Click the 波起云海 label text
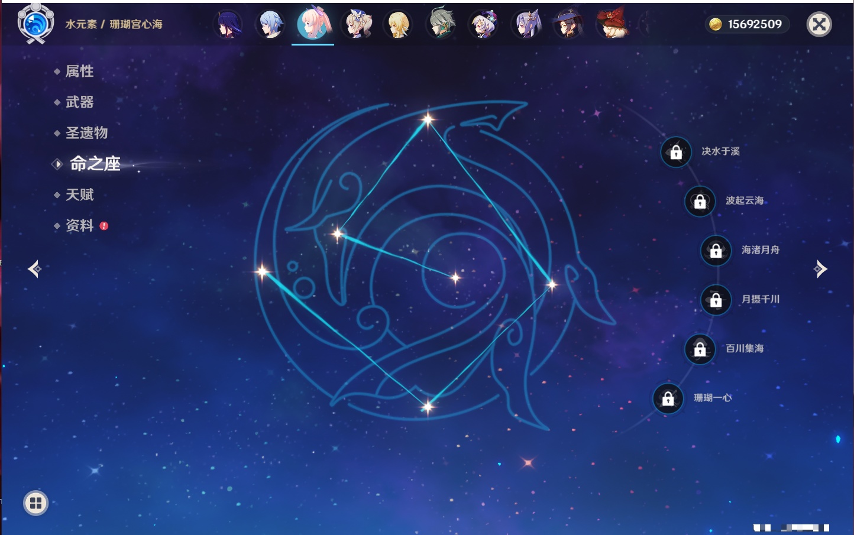This screenshot has width=854, height=535. click(745, 200)
